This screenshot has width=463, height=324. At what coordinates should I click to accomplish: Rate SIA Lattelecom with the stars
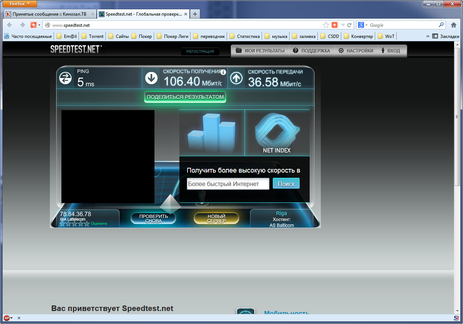[x=75, y=224]
